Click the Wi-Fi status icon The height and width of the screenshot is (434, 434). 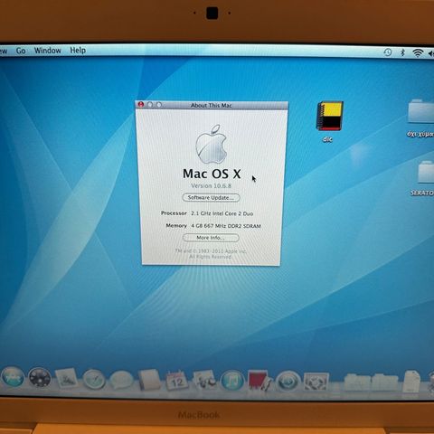(418, 53)
